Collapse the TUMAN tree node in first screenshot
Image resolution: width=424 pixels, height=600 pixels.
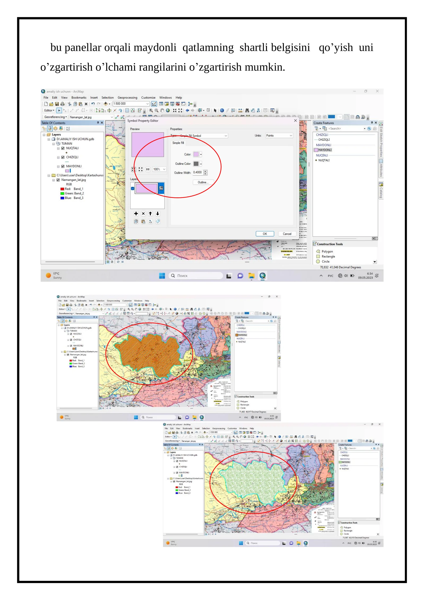click(54, 144)
